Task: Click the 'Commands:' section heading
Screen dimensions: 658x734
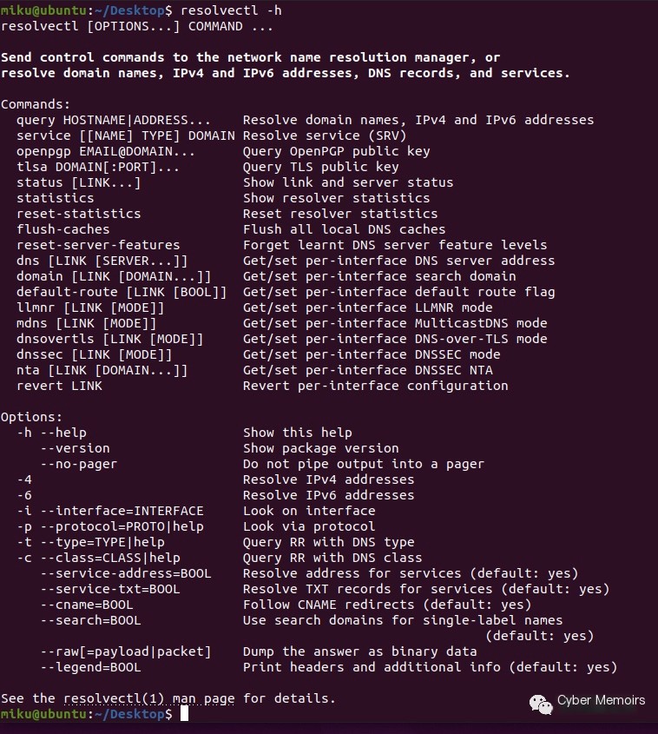Action: pyautogui.click(x=36, y=104)
